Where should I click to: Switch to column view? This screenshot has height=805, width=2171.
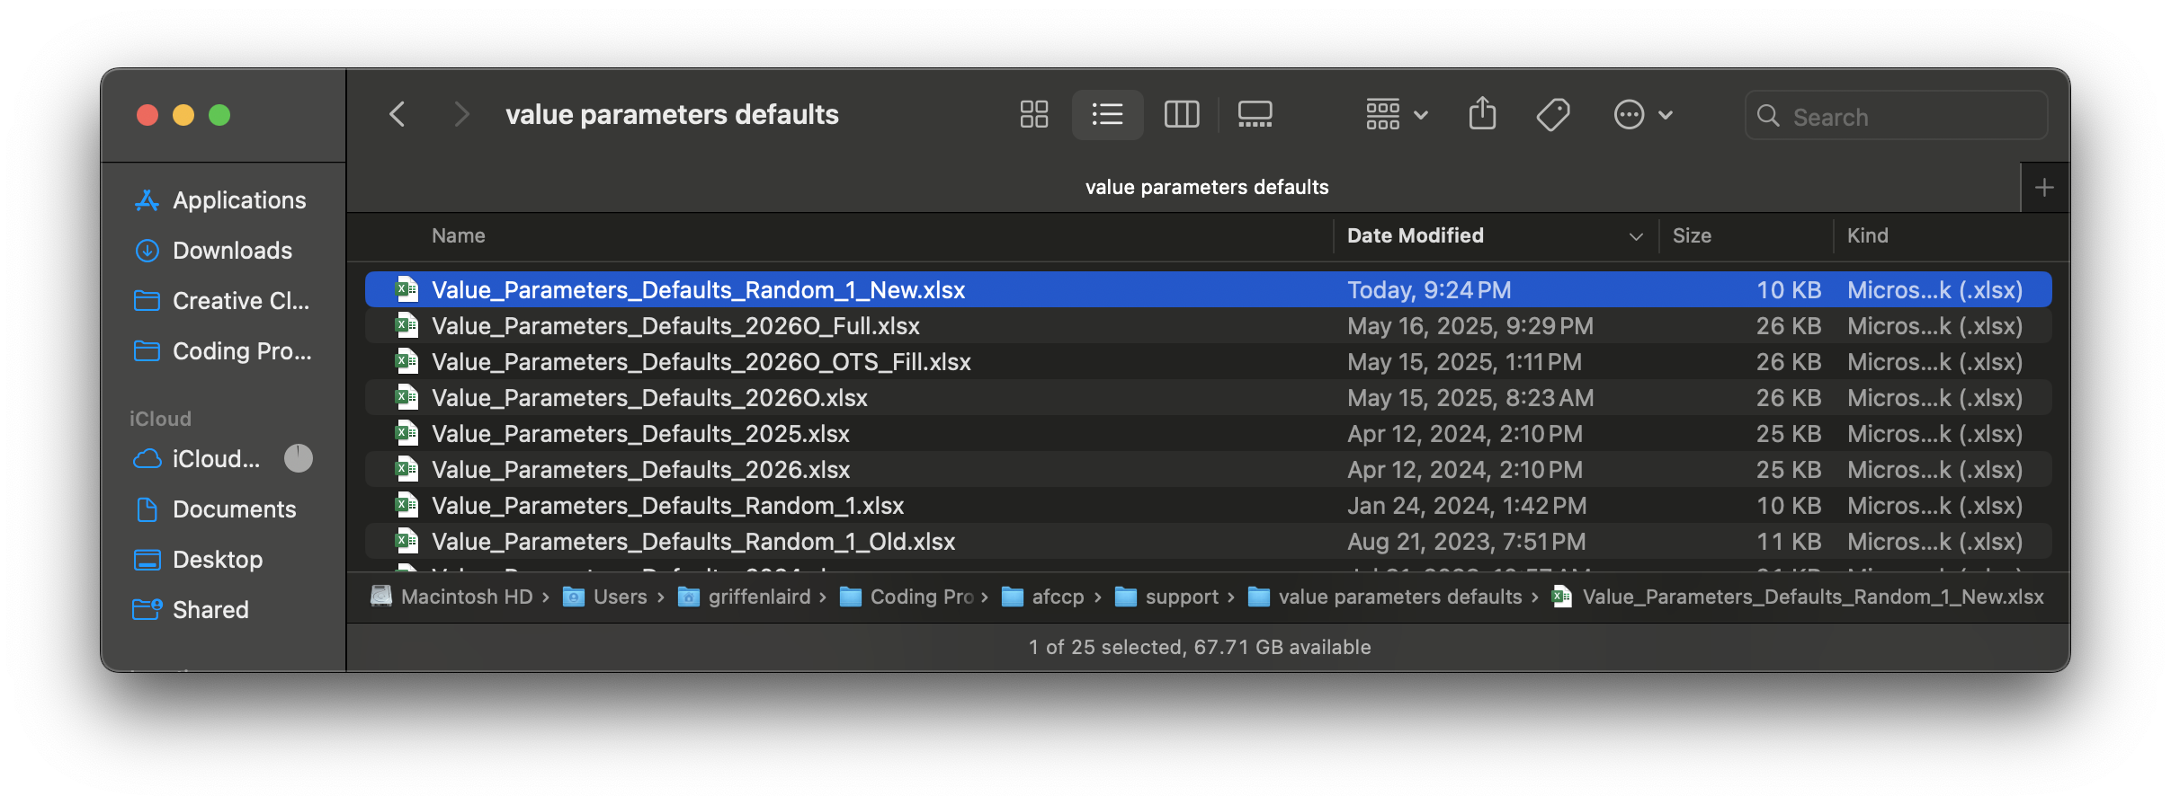[x=1182, y=115]
